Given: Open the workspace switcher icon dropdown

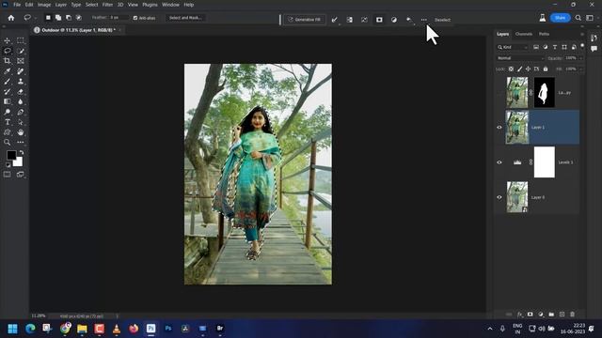Looking at the screenshot, I should point(590,18).
